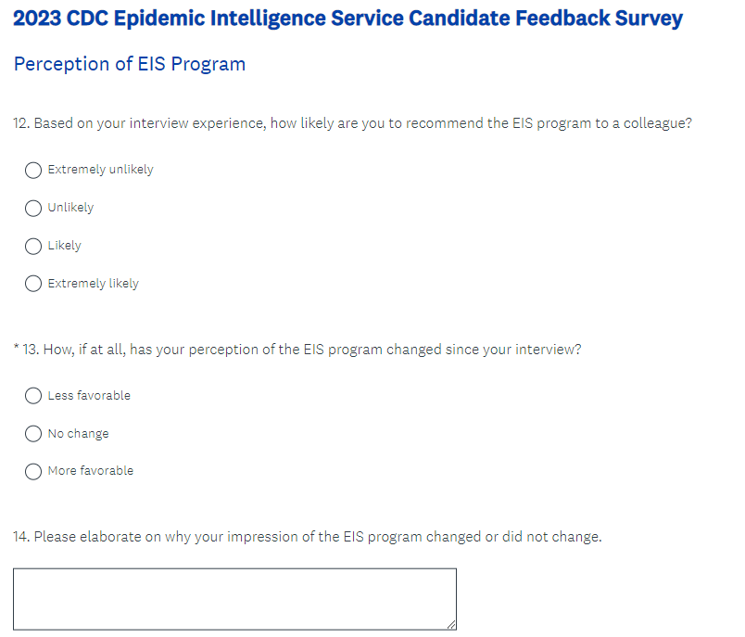
Task: Choose the 'Likely' radio option
Action: pos(33,246)
